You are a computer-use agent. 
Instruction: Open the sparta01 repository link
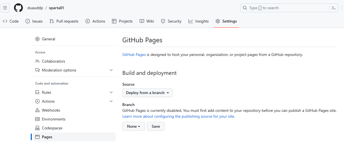(x=56, y=8)
